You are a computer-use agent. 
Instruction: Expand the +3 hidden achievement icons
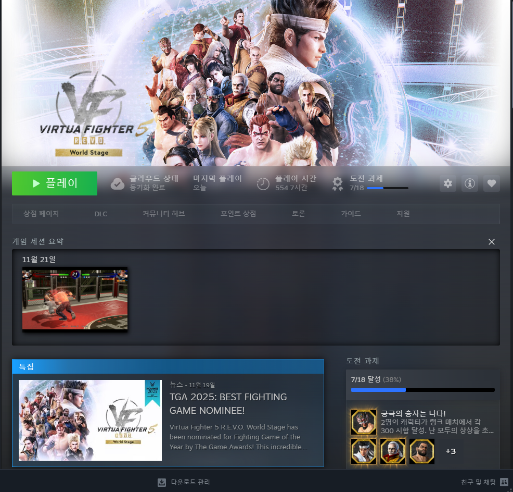click(451, 451)
